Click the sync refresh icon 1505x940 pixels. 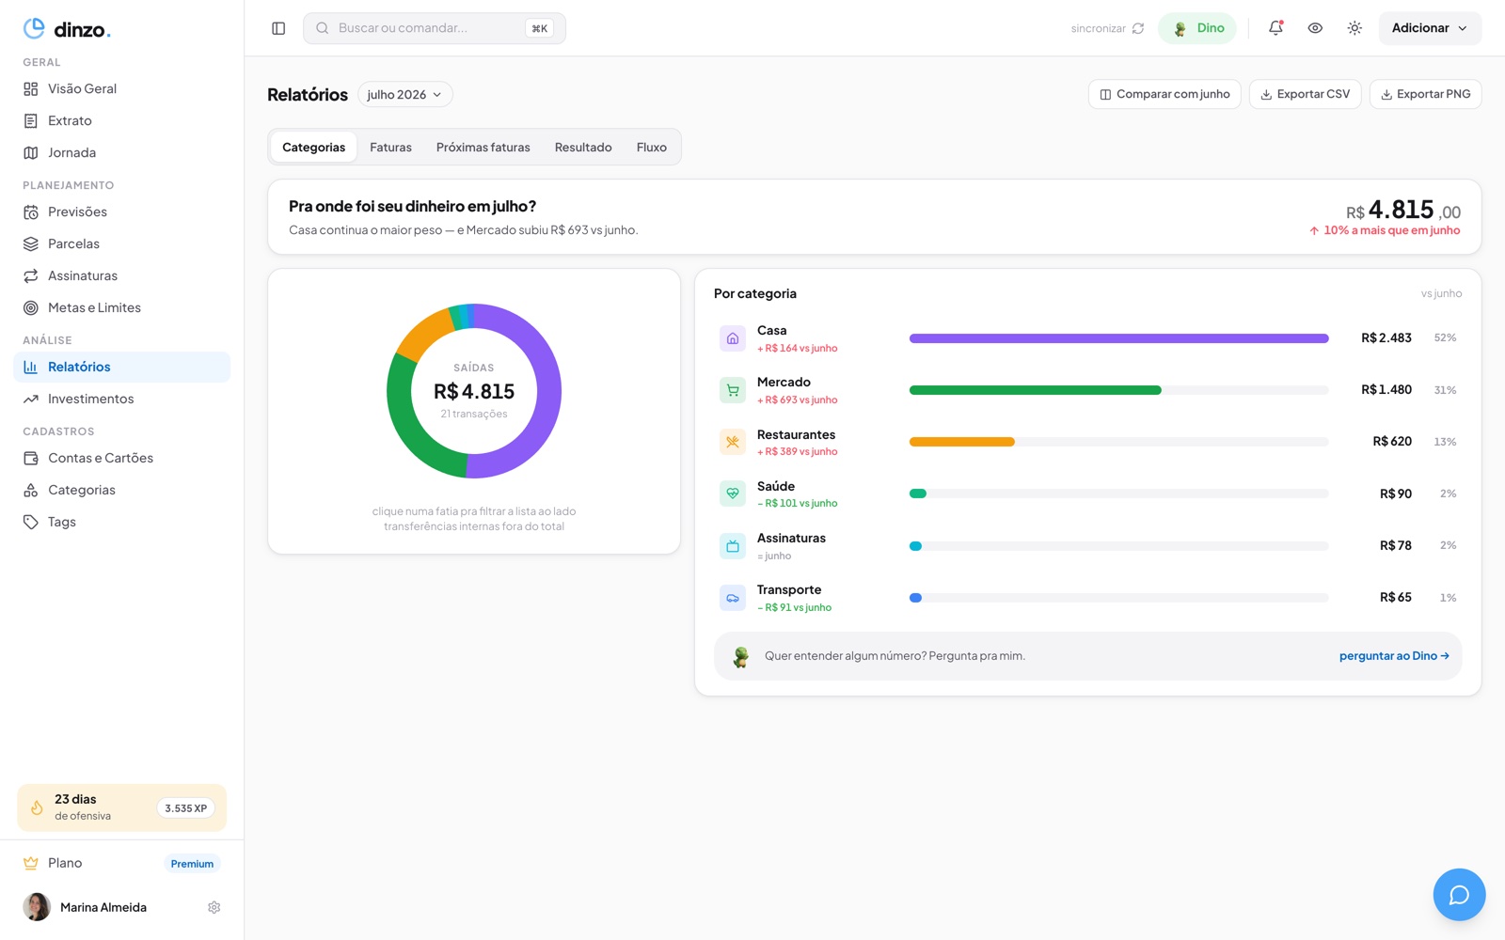click(x=1138, y=28)
